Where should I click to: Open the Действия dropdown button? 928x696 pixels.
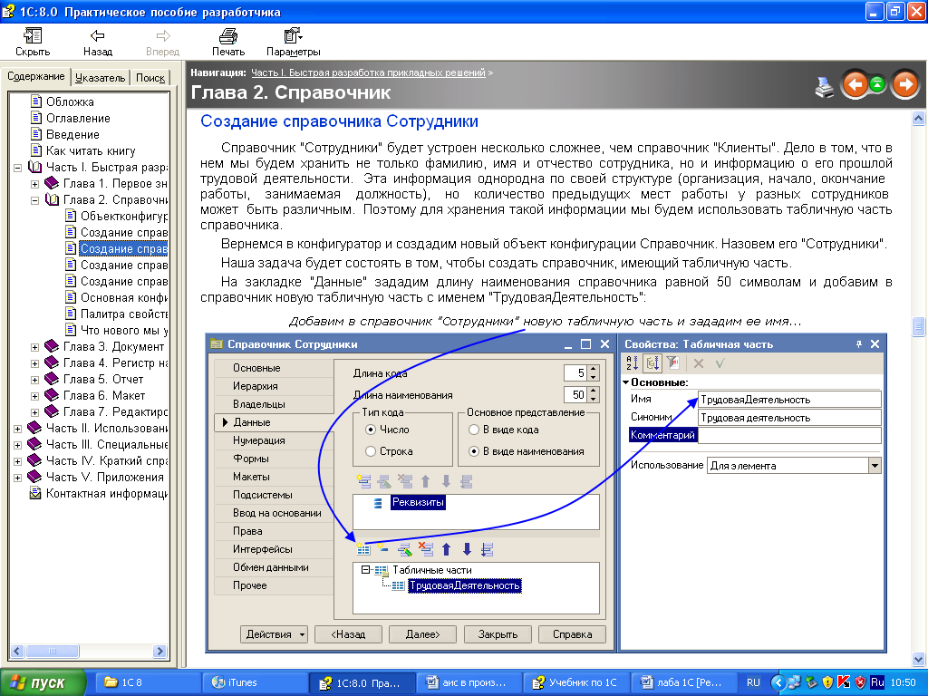coord(274,634)
